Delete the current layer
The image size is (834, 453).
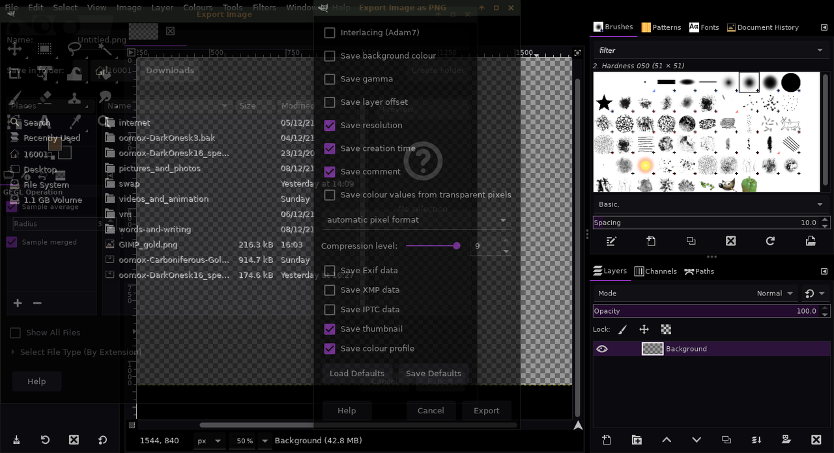(x=816, y=440)
